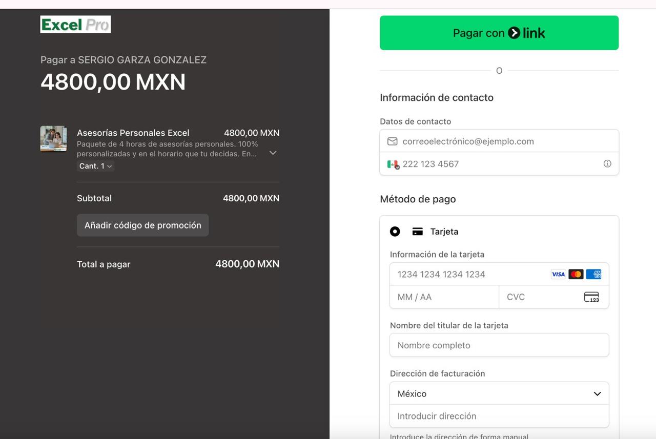Click the Excel Pro logo
The width and height of the screenshot is (656, 439).
(x=75, y=24)
